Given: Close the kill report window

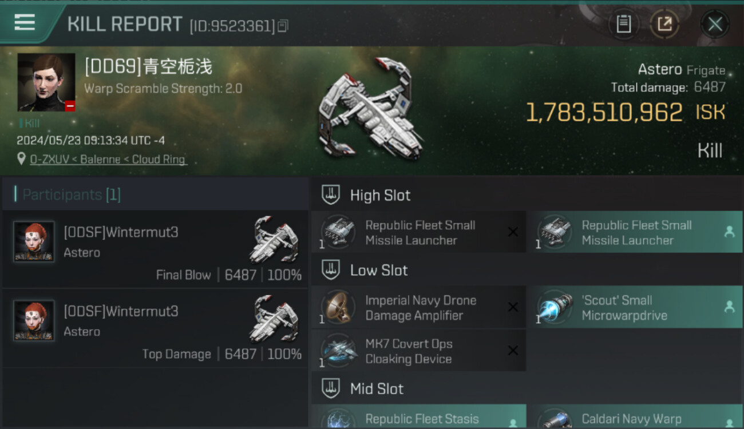Looking at the screenshot, I should tap(715, 24).
